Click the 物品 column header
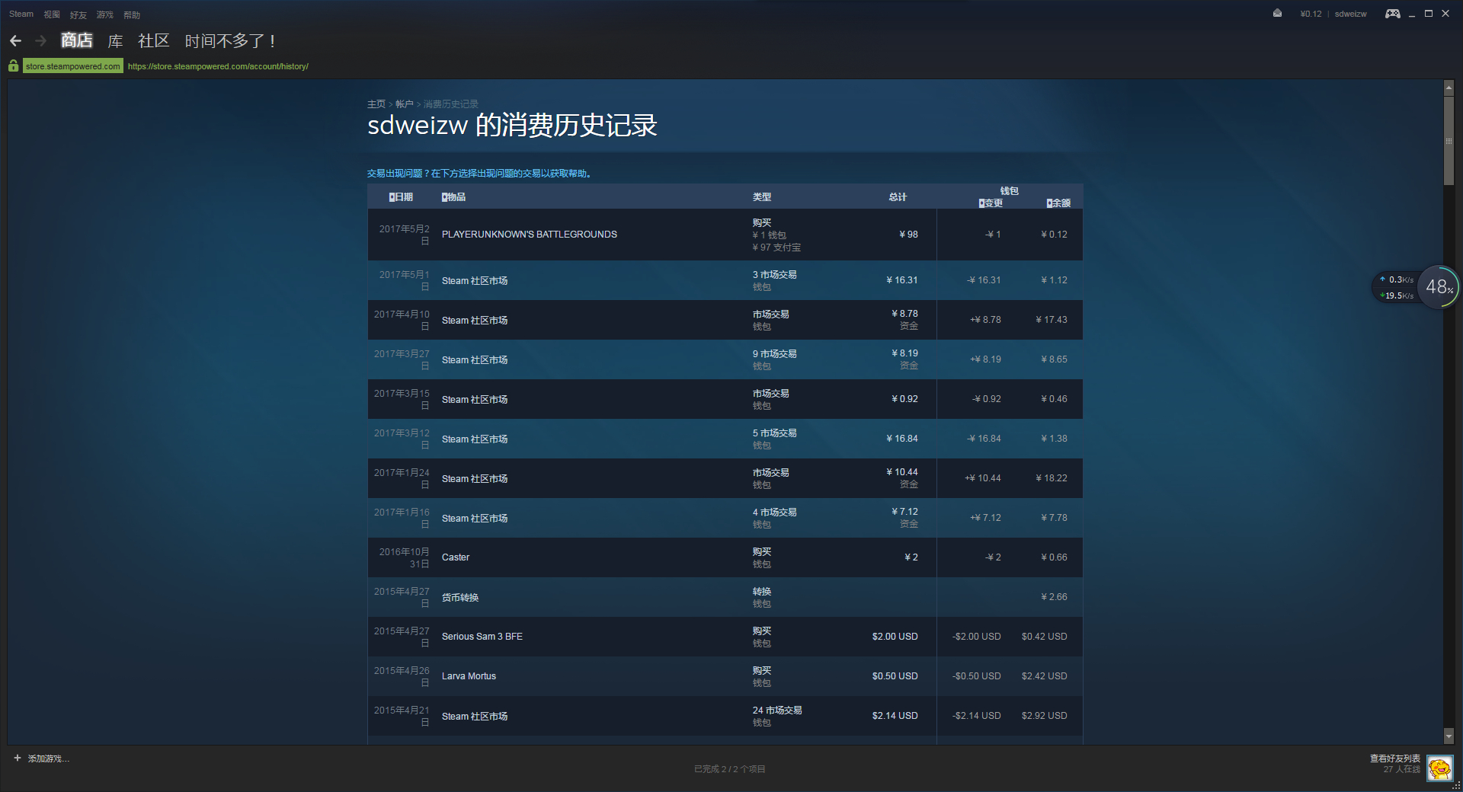This screenshot has height=792, width=1463. 453,197
